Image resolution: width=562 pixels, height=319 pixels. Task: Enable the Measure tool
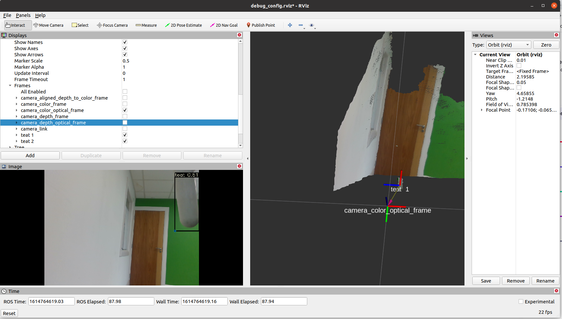pos(146,25)
